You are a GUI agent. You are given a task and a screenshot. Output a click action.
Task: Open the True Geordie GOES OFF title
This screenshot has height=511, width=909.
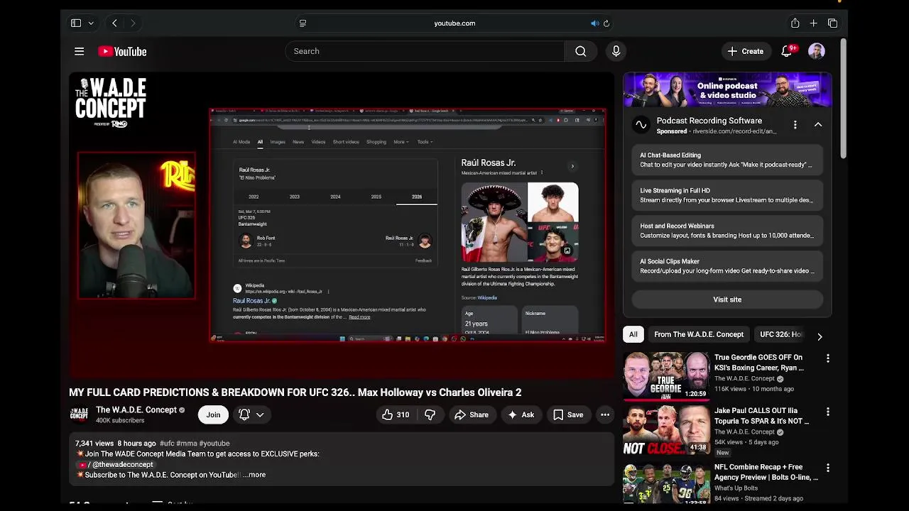759,363
